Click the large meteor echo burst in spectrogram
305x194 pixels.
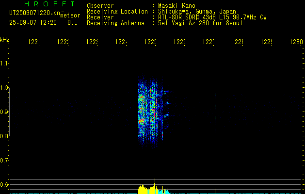pos(150,111)
